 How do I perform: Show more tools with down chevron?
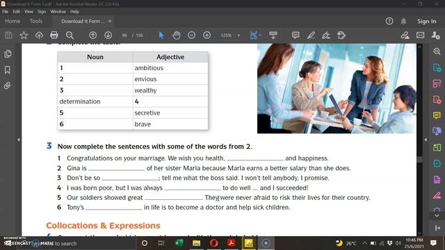point(437,215)
